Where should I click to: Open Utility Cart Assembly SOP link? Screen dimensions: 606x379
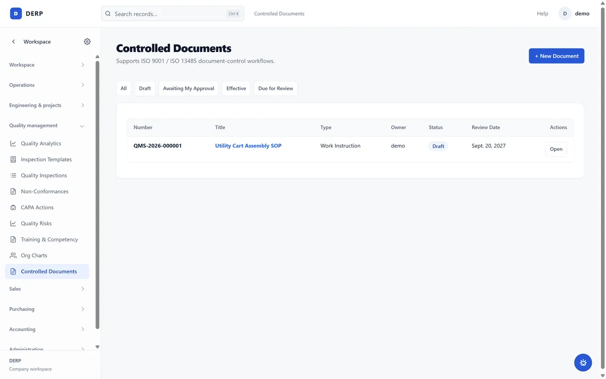pyautogui.click(x=248, y=146)
